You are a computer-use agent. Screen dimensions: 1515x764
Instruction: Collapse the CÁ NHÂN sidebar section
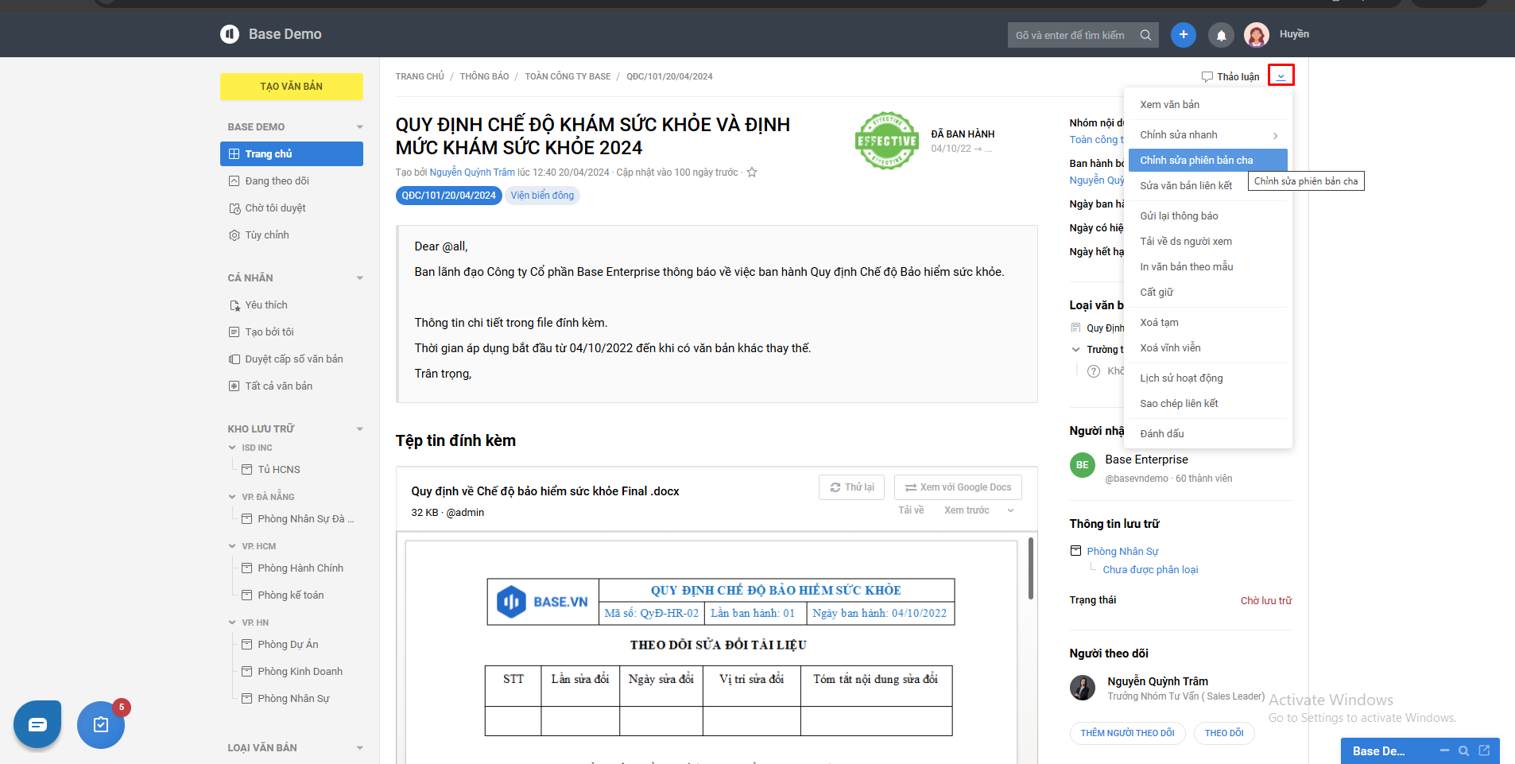click(360, 278)
